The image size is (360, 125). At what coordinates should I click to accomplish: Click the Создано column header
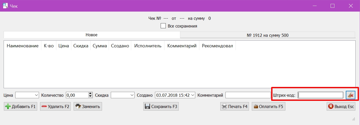tap(120, 46)
